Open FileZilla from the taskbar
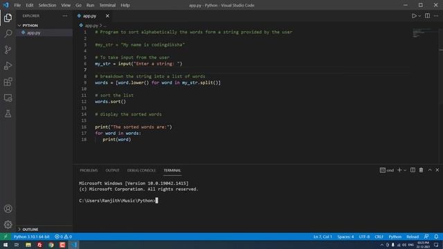443x249 pixels. pyautogui.click(x=39, y=245)
